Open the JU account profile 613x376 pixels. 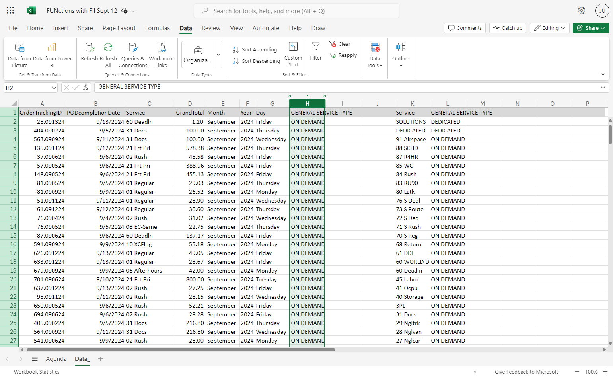pos(602,11)
